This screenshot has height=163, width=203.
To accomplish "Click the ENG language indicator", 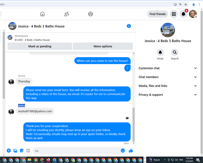I will [181, 160].
